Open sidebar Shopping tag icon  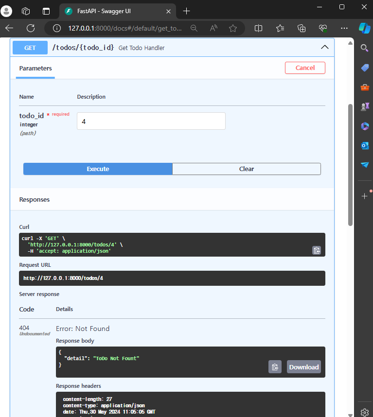365,68
